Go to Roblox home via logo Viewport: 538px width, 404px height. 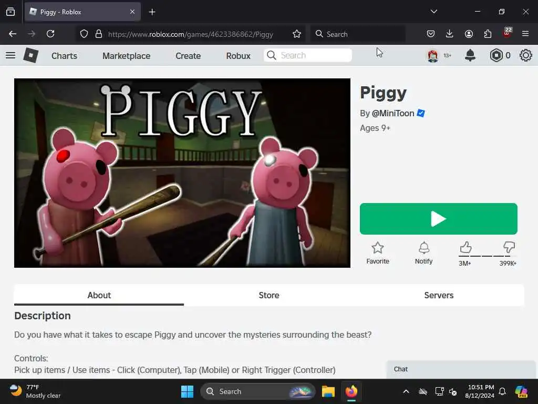(31, 55)
